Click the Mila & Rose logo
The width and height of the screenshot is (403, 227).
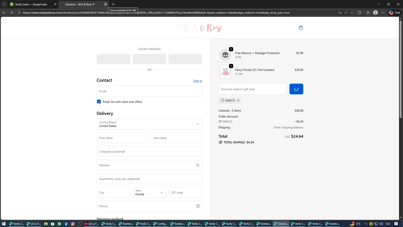pos(200,28)
